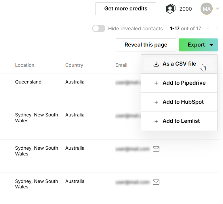Screen dimensions: 223x204
Task: Click the download icon beside CSV file
Action: pyautogui.click(x=156, y=64)
